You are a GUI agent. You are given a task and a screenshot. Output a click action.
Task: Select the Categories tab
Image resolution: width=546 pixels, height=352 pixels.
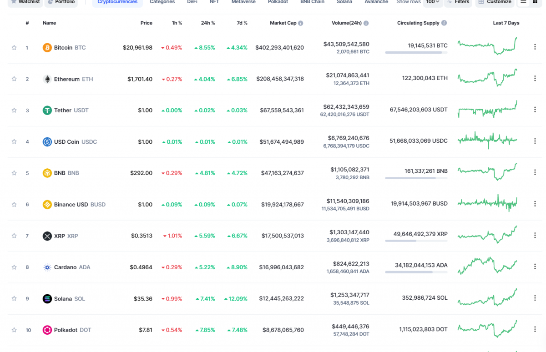point(162,2)
